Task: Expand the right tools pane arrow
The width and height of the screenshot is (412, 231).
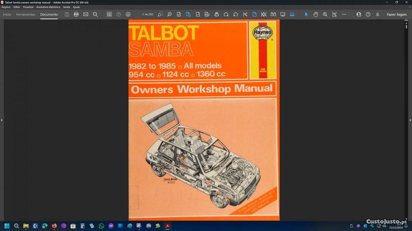Action: pos(410,120)
